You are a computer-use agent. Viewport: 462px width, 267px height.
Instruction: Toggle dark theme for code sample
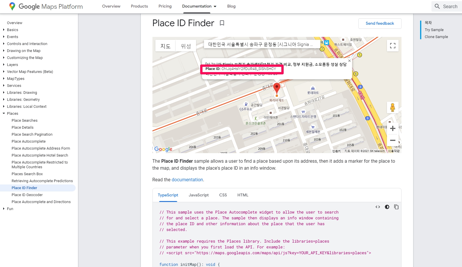pyautogui.click(x=387, y=207)
